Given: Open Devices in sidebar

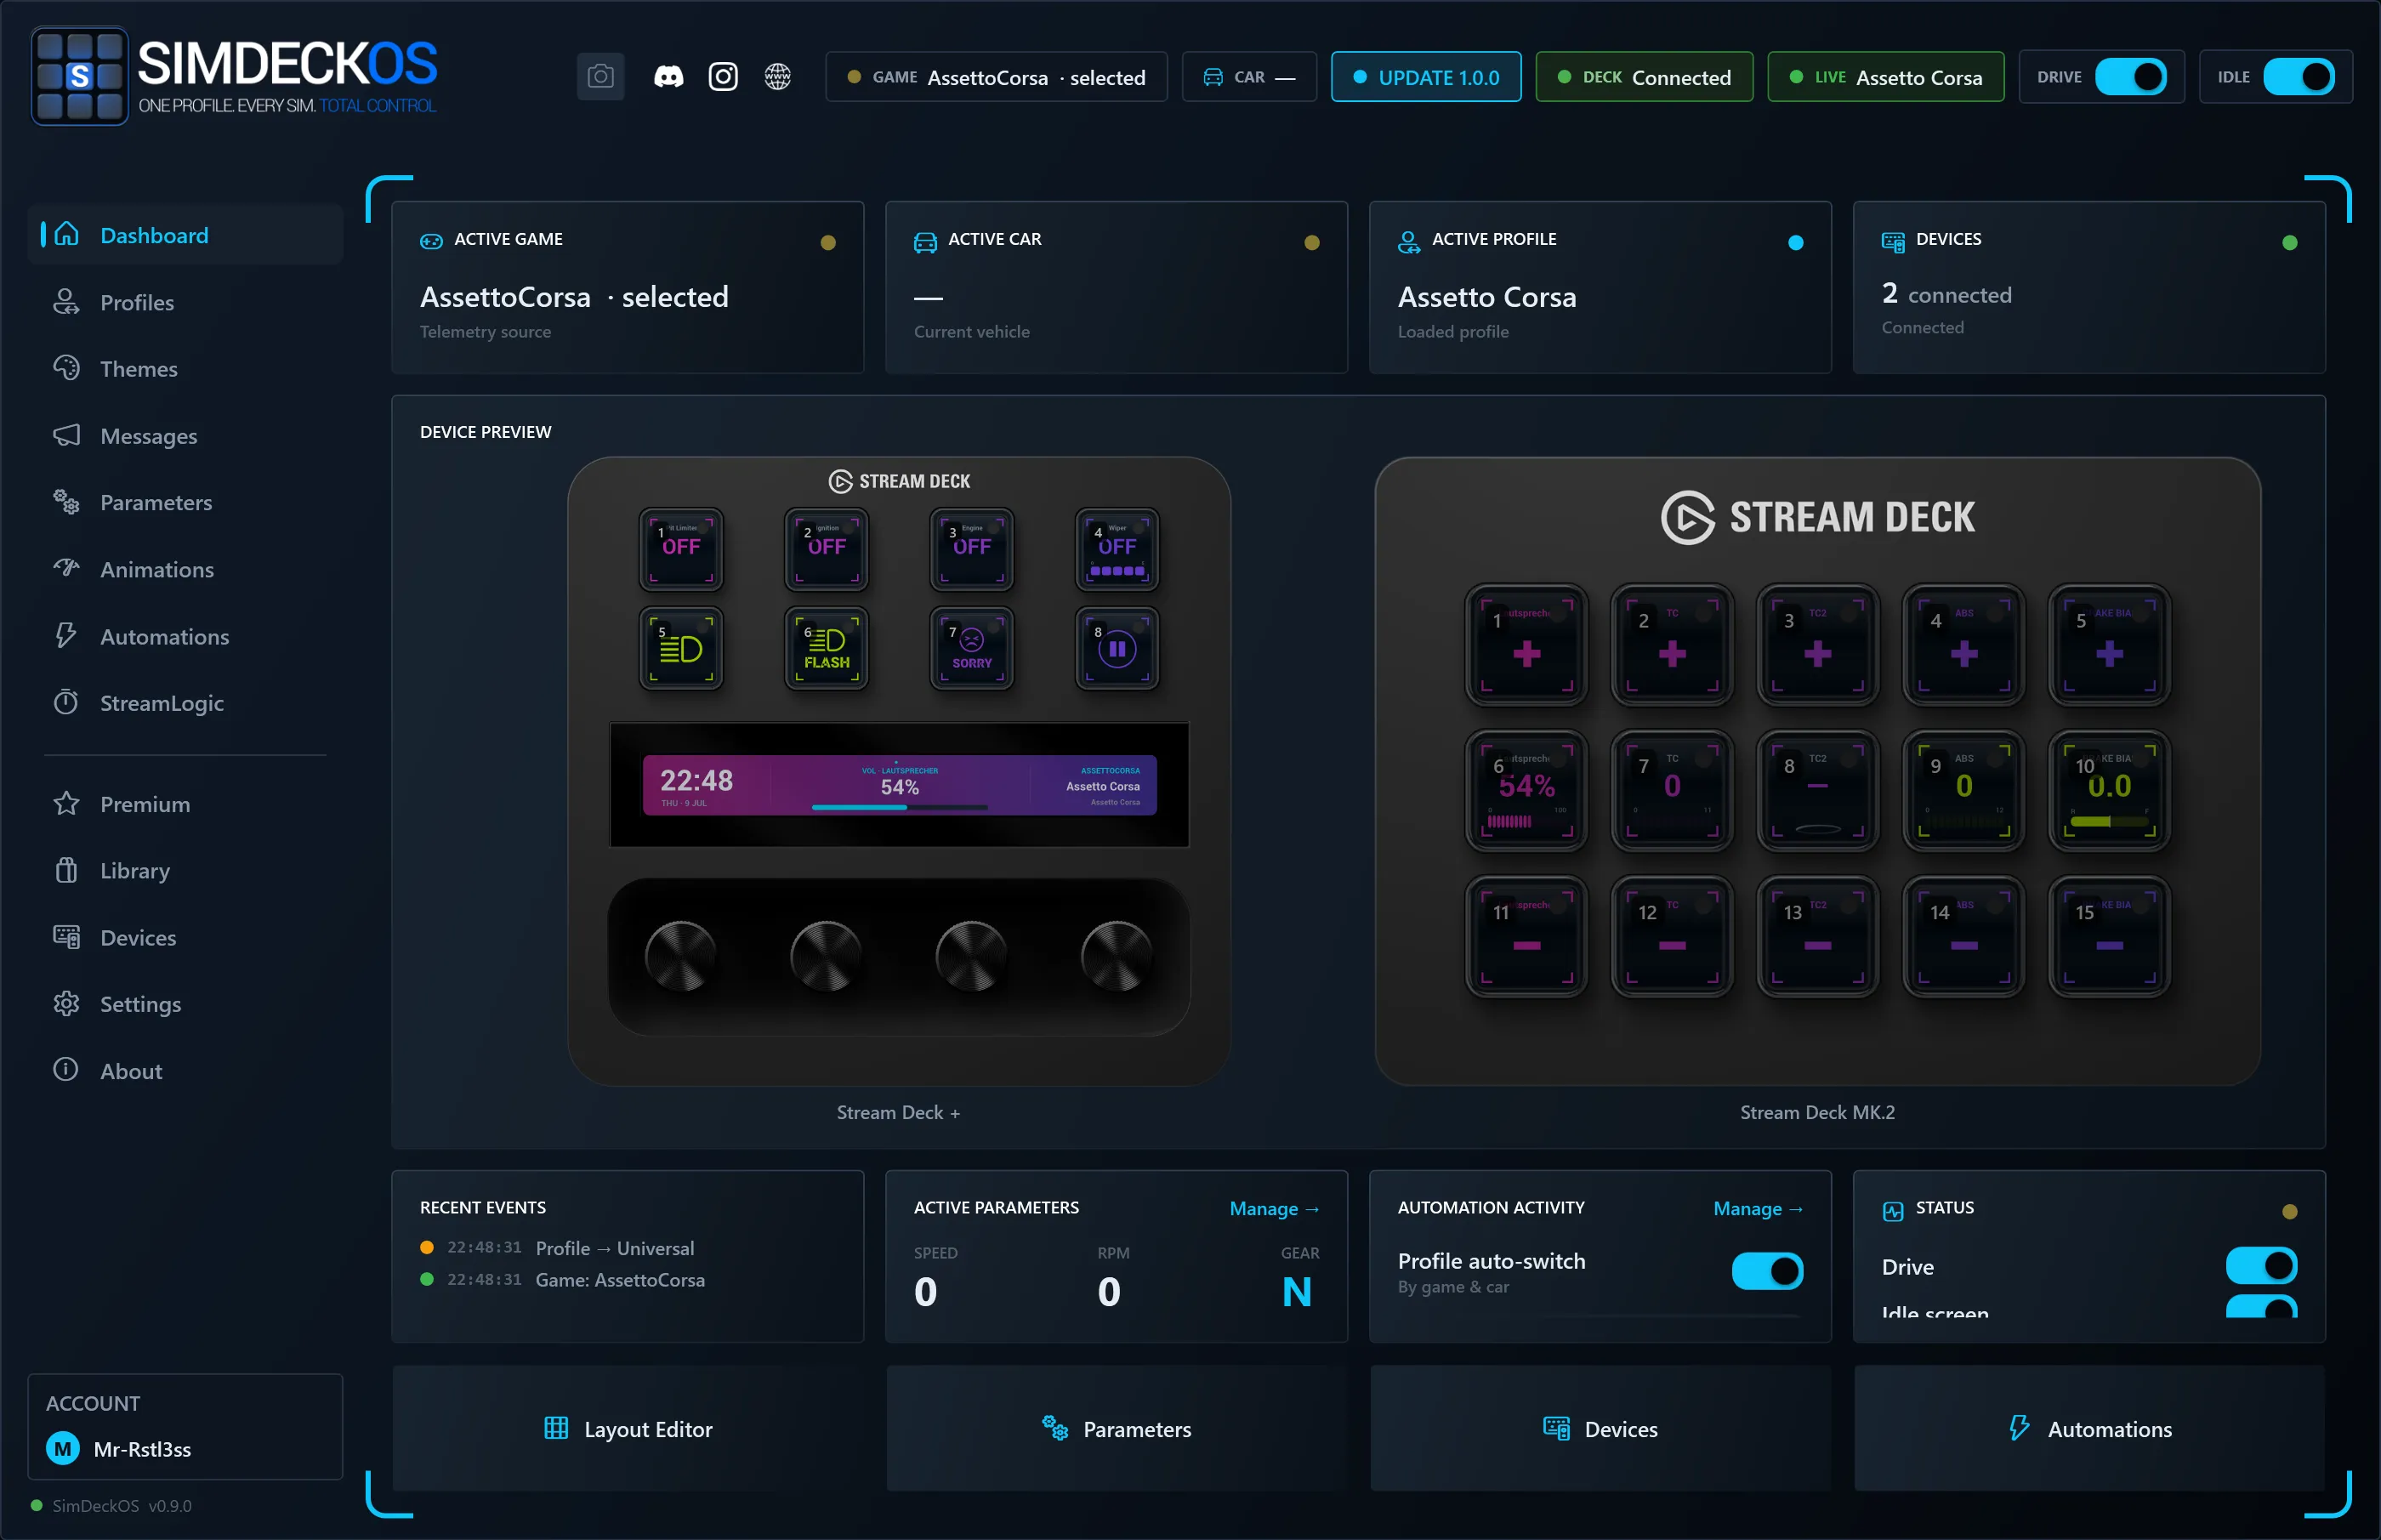Looking at the screenshot, I should coord(186,937).
